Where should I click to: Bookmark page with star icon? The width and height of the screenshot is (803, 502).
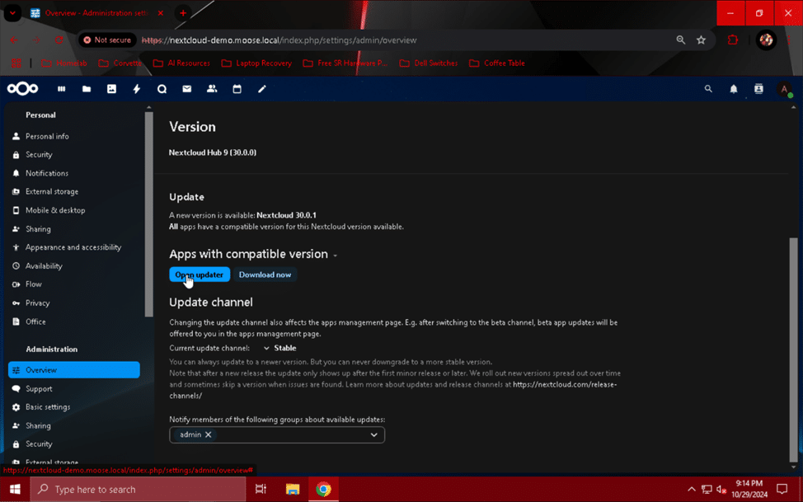701,40
